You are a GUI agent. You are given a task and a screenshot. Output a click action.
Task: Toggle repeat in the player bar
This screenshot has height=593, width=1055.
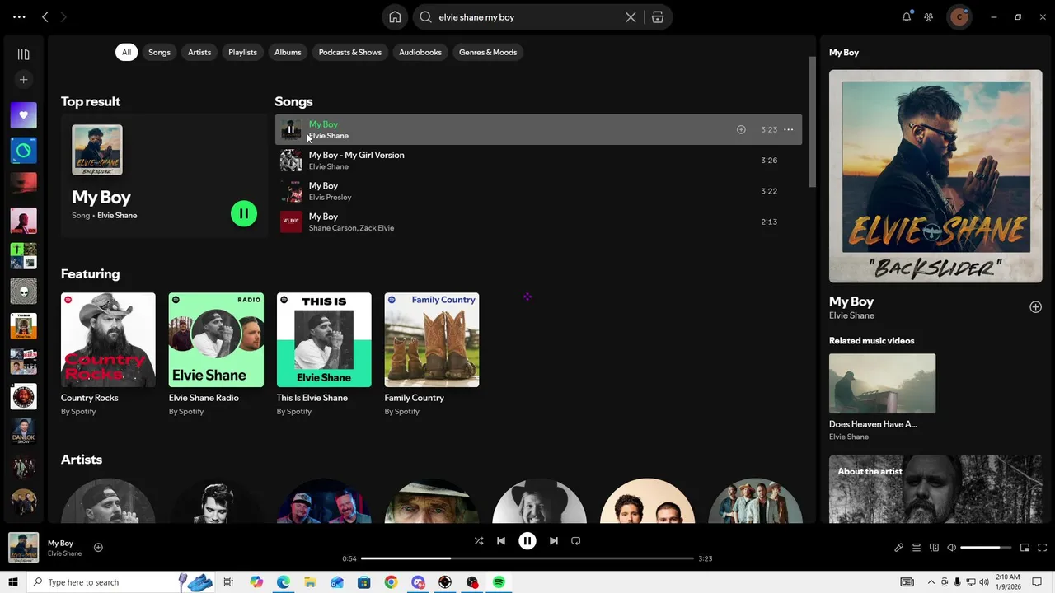pos(576,541)
